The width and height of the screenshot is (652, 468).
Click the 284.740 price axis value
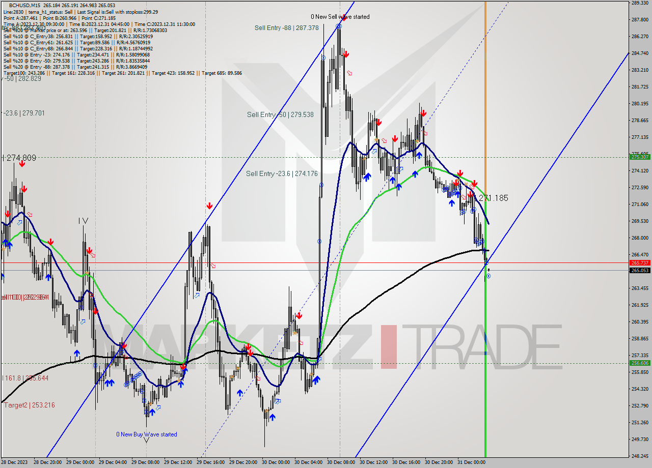point(640,53)
